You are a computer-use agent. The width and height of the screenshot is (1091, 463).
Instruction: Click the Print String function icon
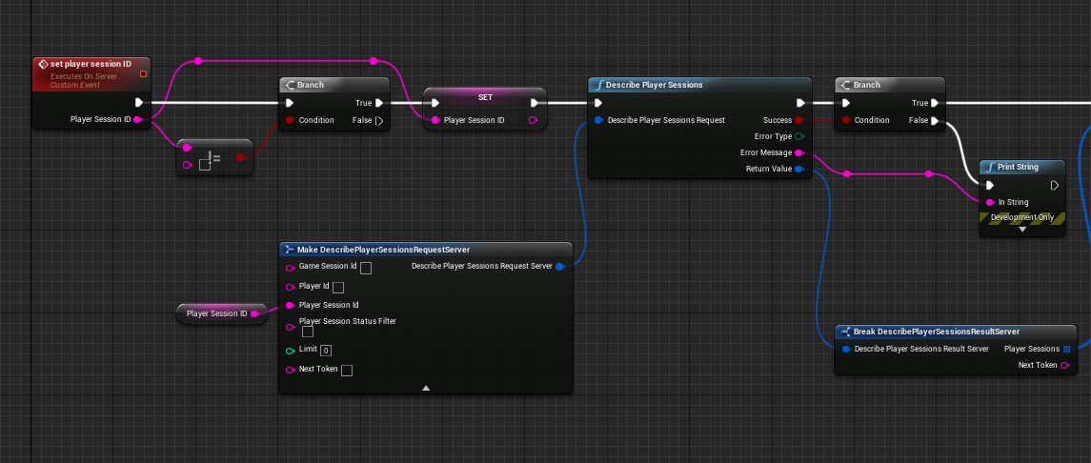coord(989,167)
